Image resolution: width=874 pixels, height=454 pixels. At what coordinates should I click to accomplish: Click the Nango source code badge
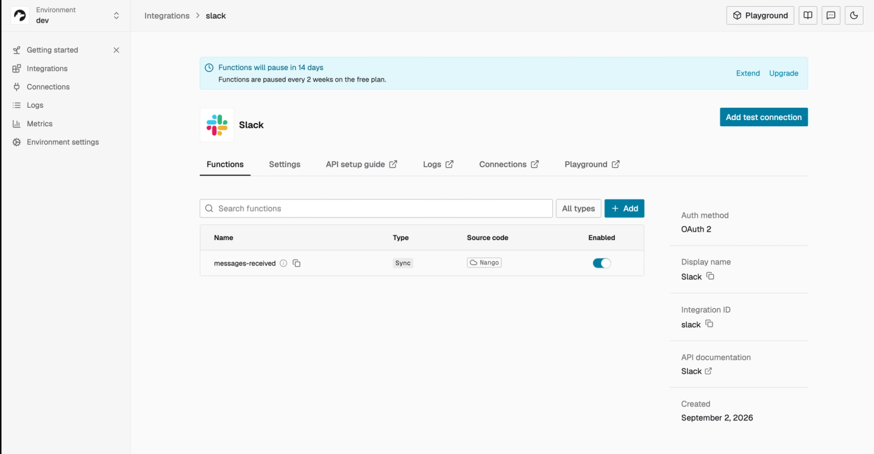pyautogui.click(x=484, y=262)
